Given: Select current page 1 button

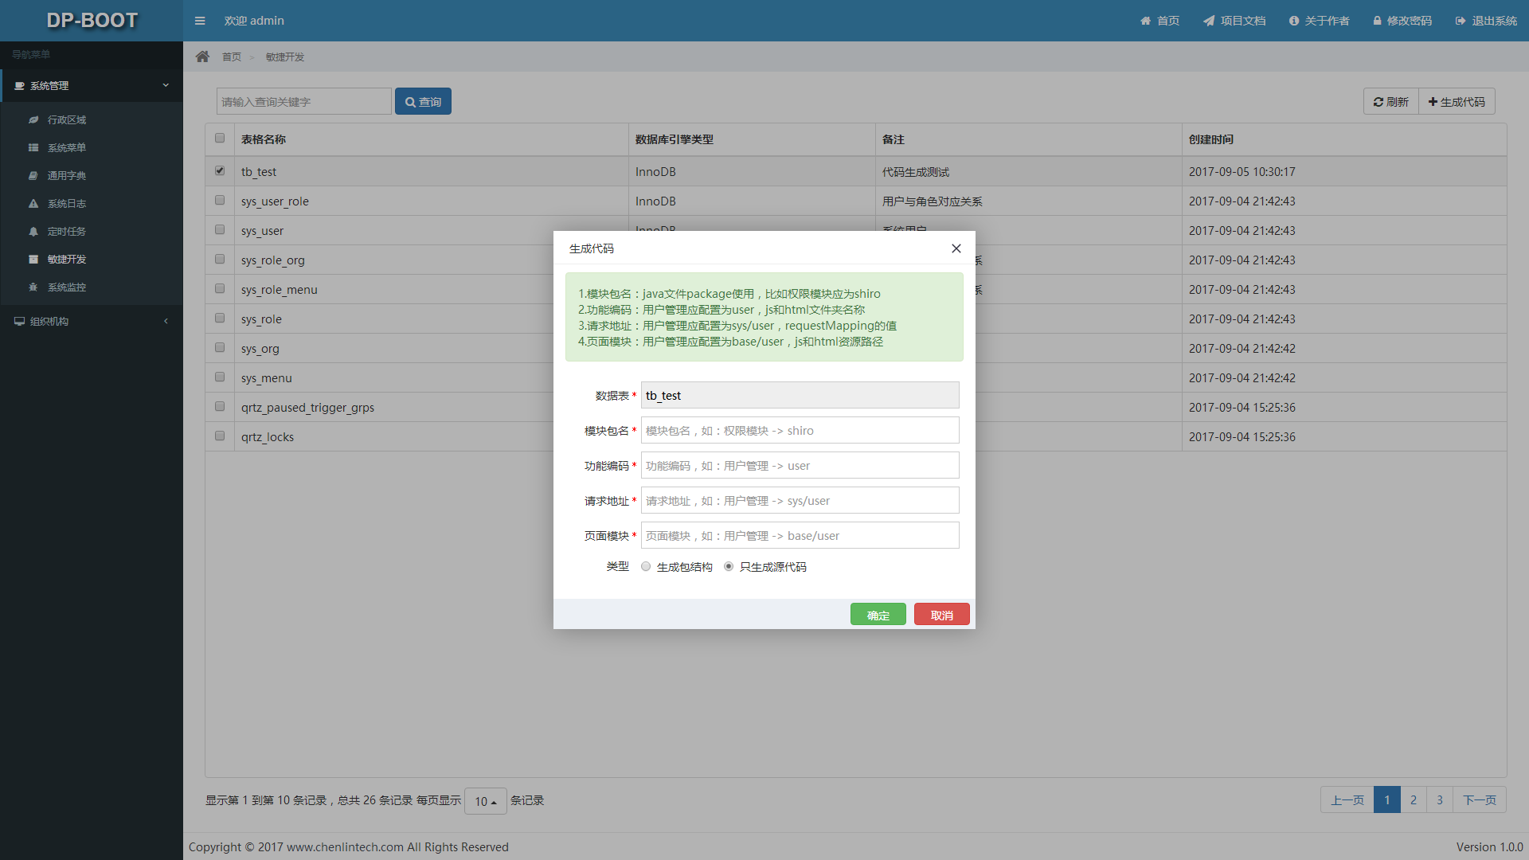Looking at the screenshot, I should [1387, 799].
